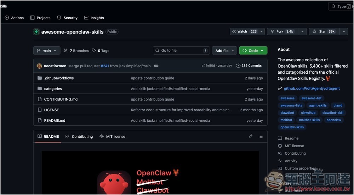Image resolution: width=354 pixels, height=195 pixels.
Task: Click the Go to file search field
Action: [181, 51]
